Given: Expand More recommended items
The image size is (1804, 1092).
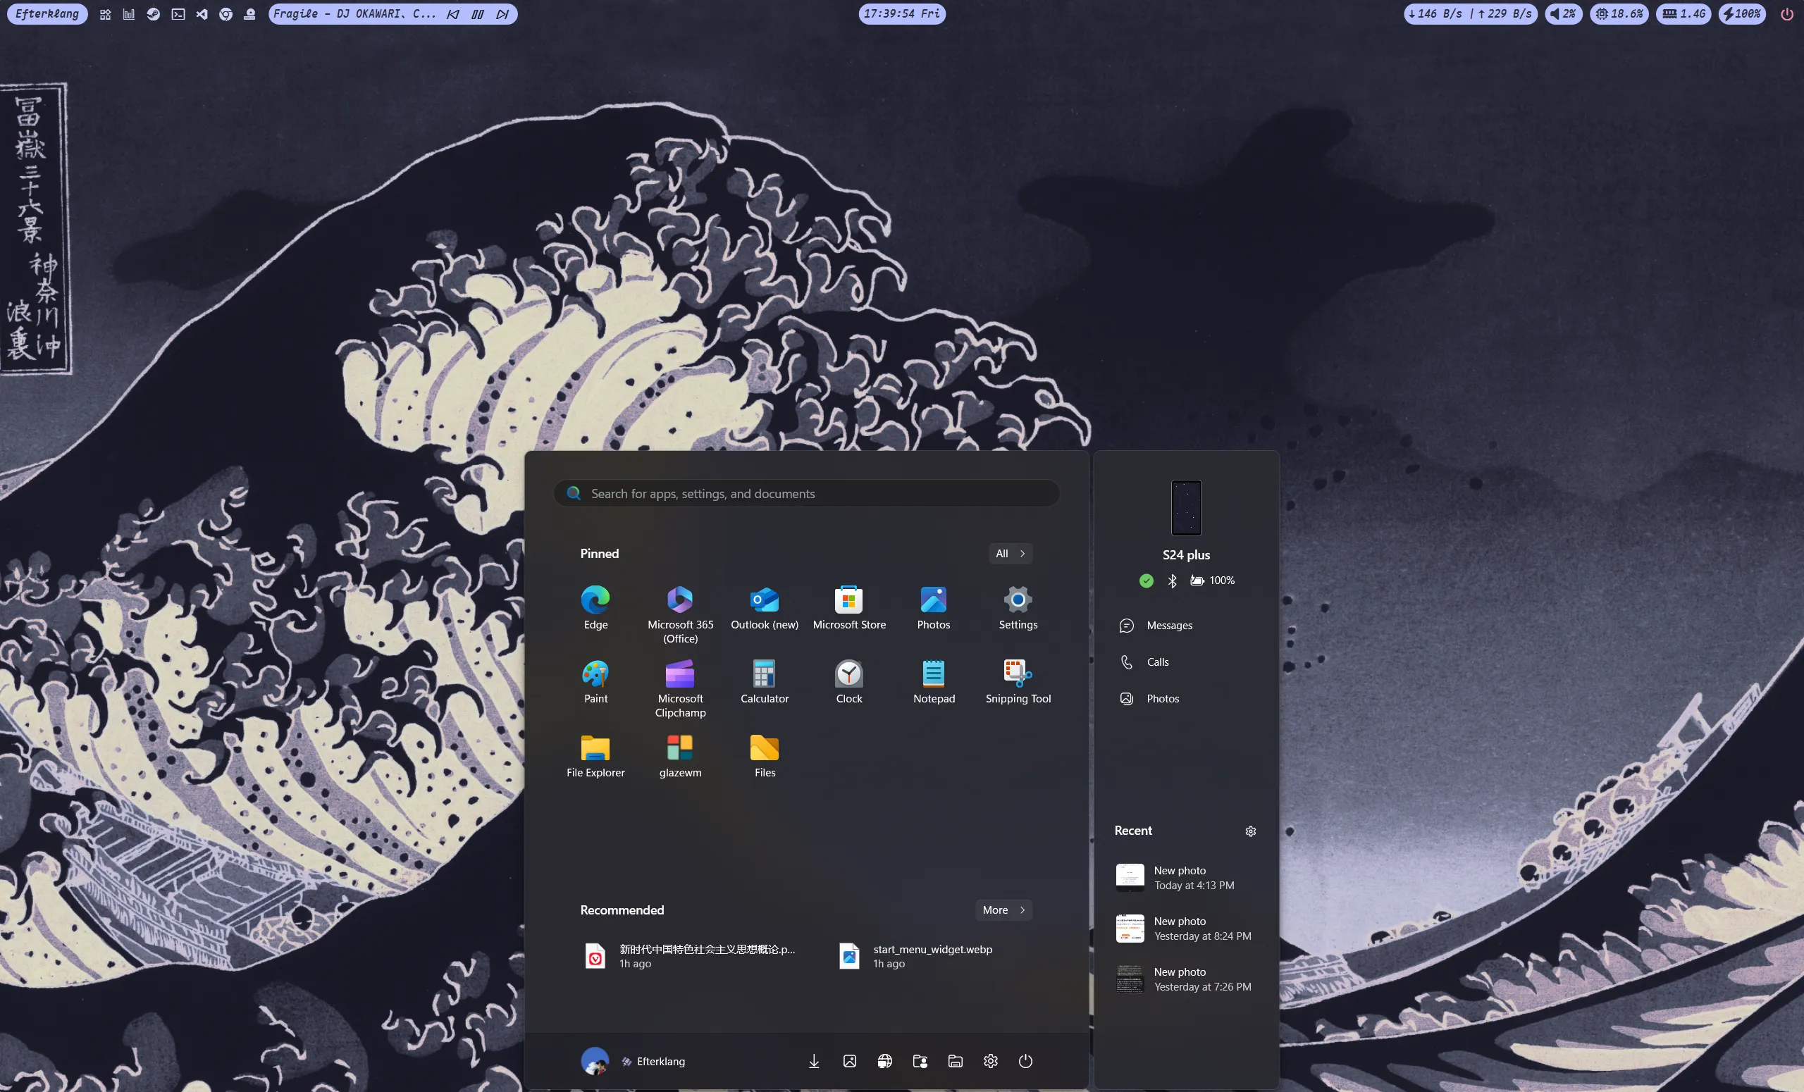Looking at the screenshot, I should (x=1003, y=910).
